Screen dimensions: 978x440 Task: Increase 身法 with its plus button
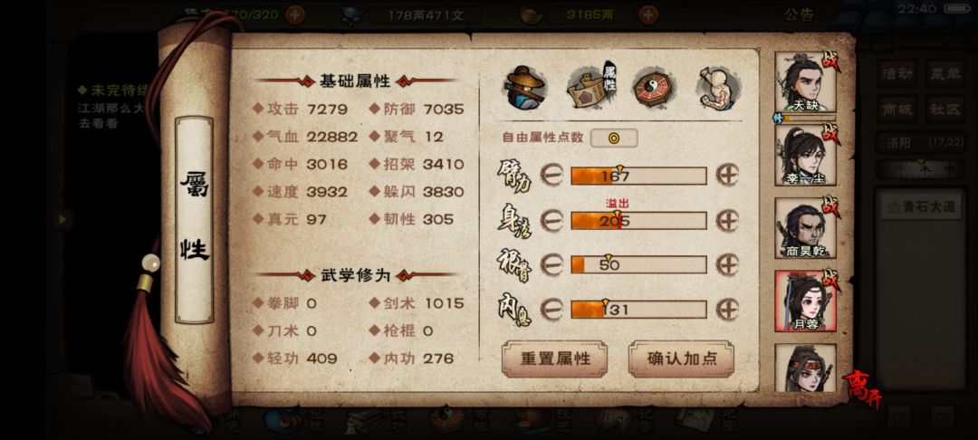click(x=727, y=220)
